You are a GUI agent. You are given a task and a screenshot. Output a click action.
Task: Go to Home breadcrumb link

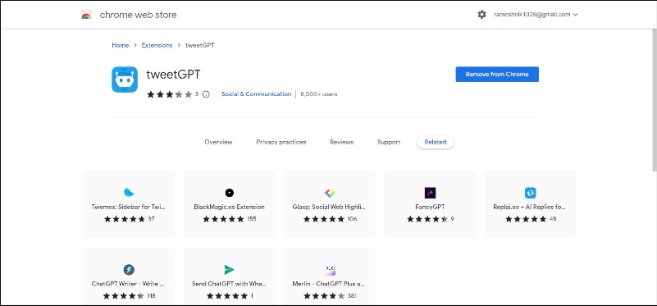coord(121,45)
